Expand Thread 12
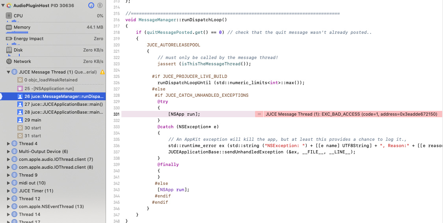The width and height of the screenshot is (443, 223). click(x=9, y=199)
